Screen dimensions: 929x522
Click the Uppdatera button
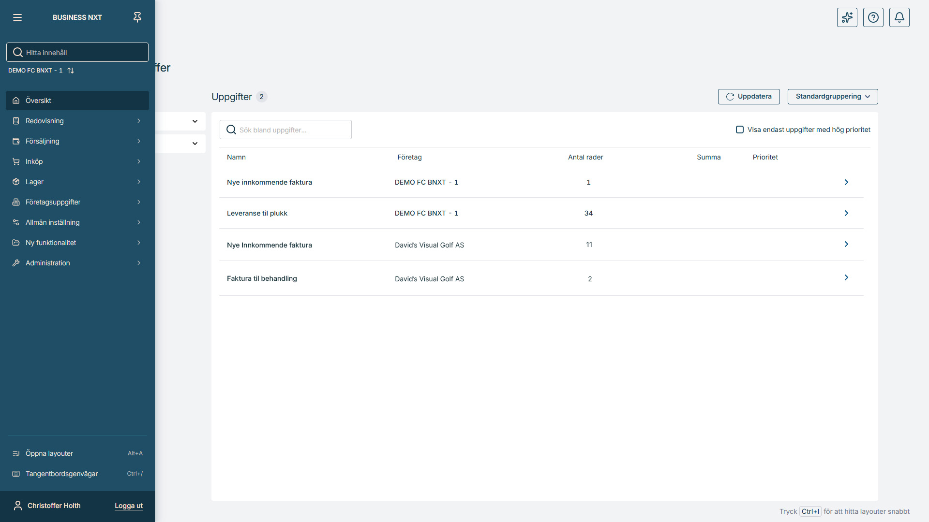pyautogui.click(x=749, y=97)
